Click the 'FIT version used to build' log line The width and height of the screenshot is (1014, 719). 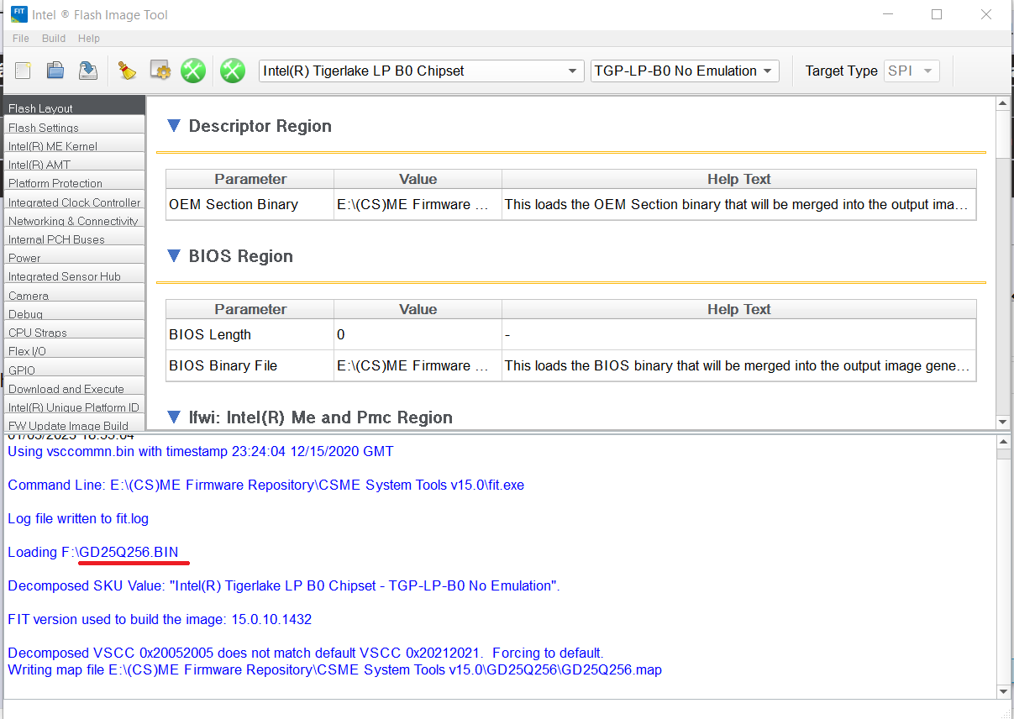[160, 619]
